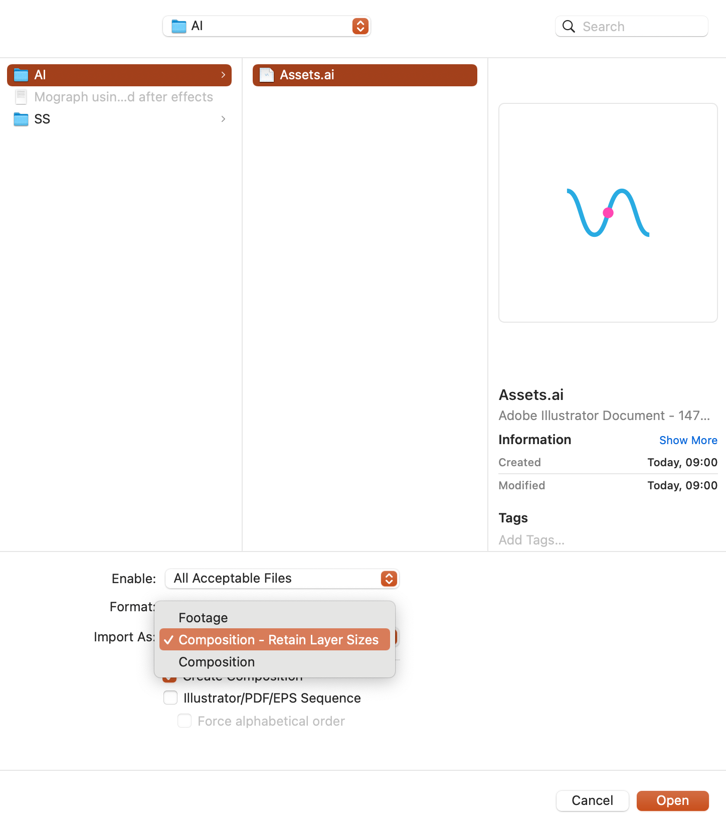Click the Assets.ai file icon

pos(267,75)
